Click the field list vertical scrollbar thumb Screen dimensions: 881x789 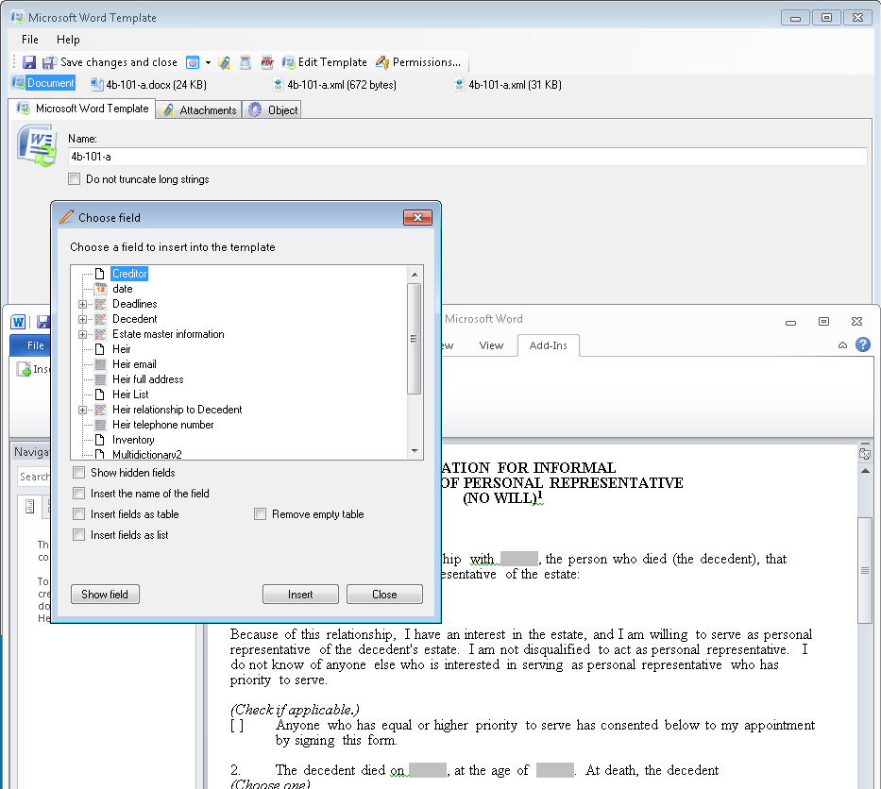click(415, 339)
